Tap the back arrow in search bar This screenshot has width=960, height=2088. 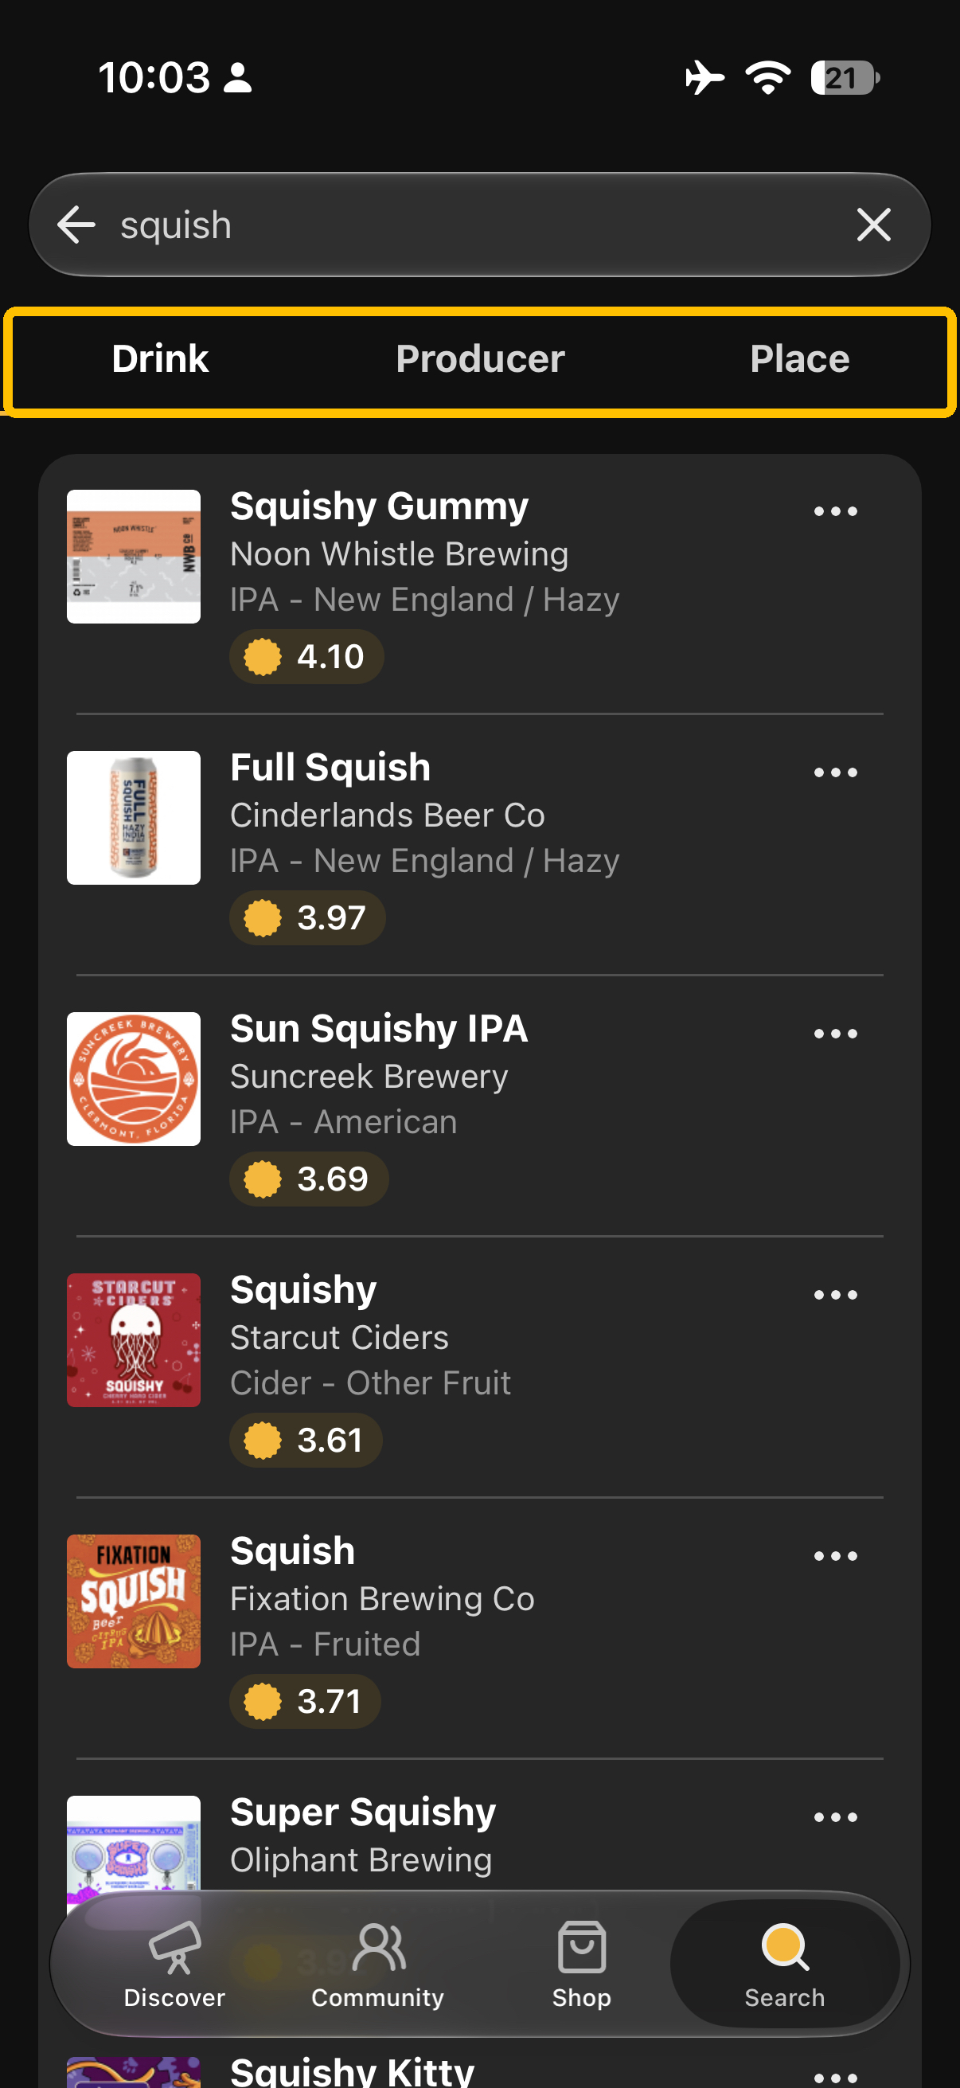(77, 225)
